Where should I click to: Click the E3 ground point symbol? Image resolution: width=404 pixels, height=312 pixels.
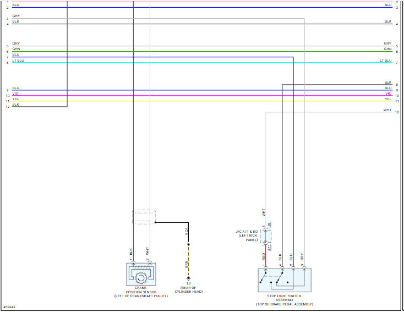click(188, 278)
